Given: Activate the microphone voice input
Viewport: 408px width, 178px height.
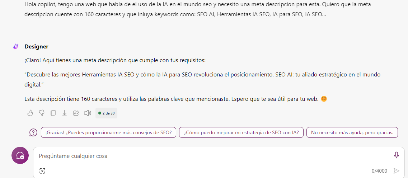Looking at the screenshot, I should 396,155.
